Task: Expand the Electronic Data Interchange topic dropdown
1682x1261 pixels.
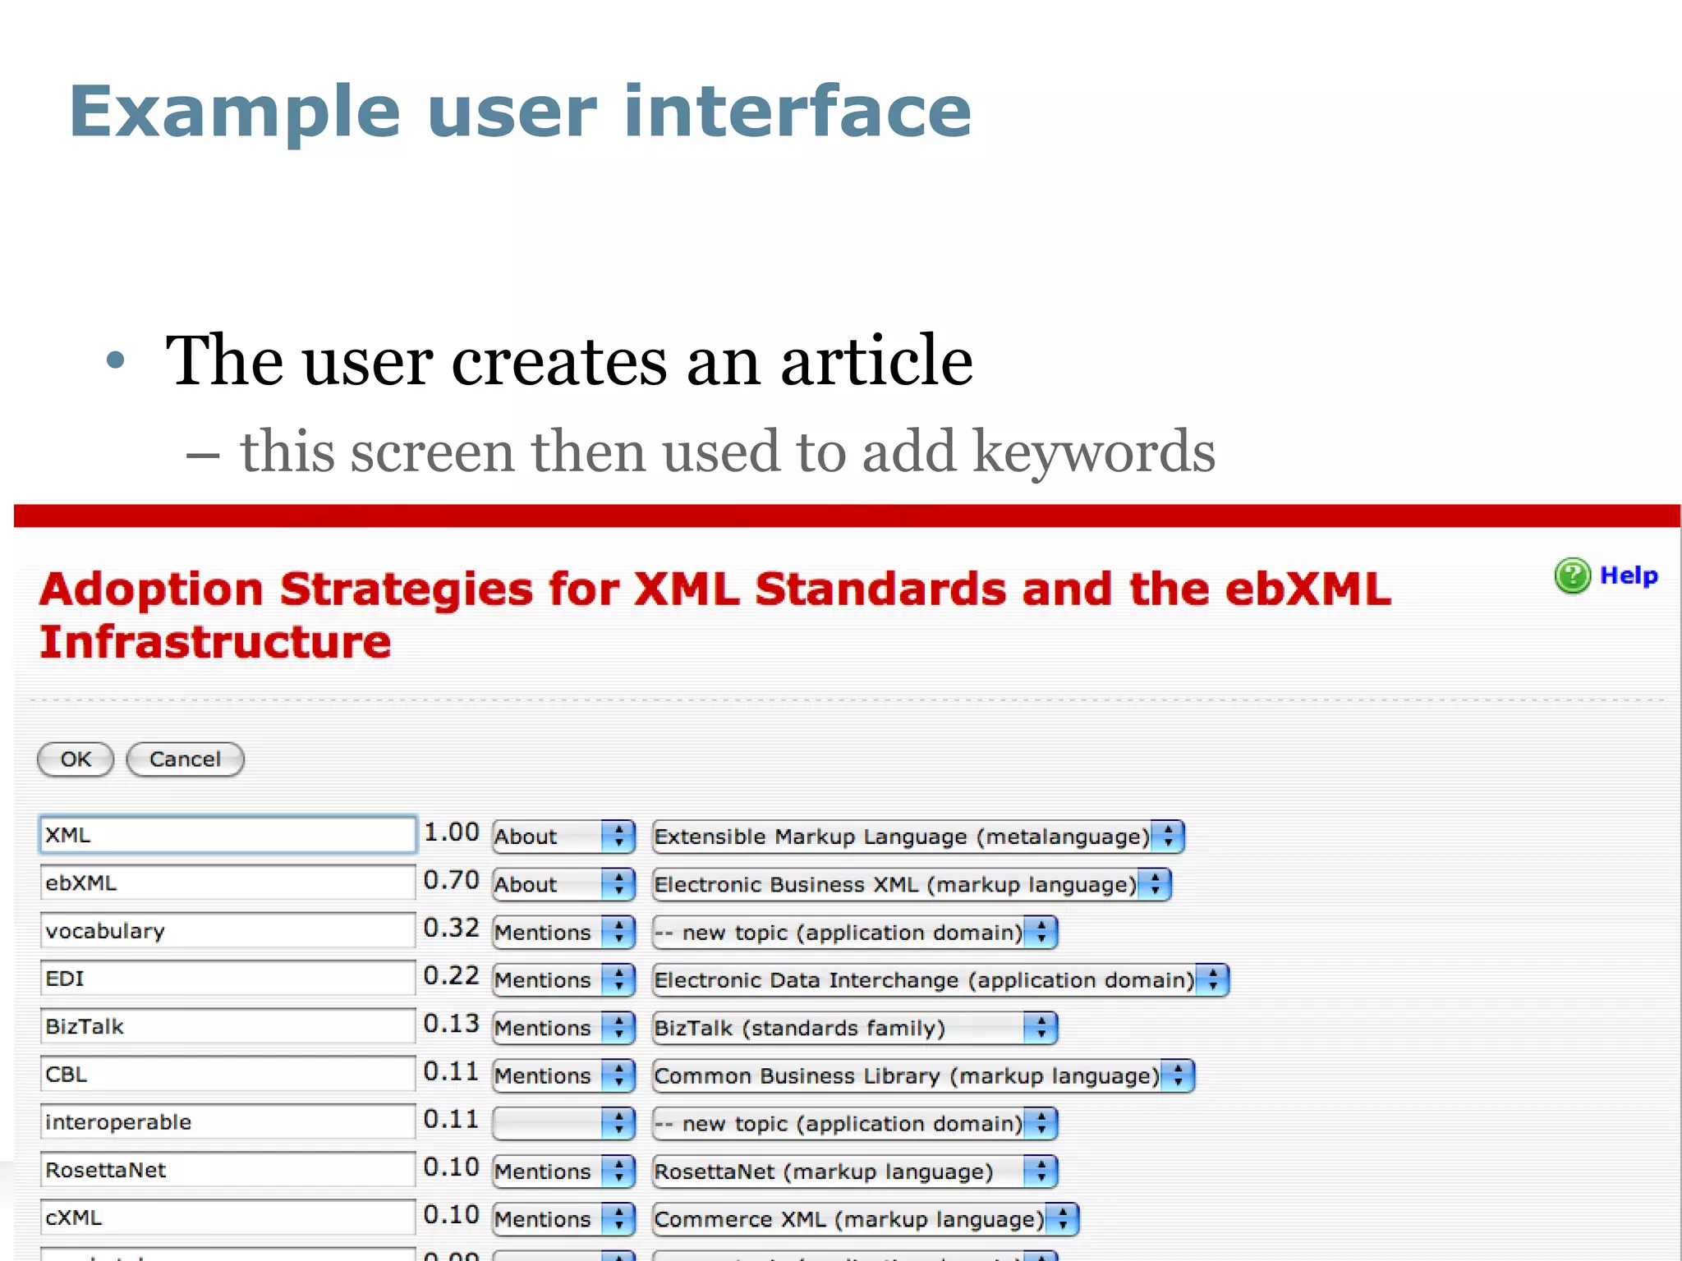Action: [939, 980]
